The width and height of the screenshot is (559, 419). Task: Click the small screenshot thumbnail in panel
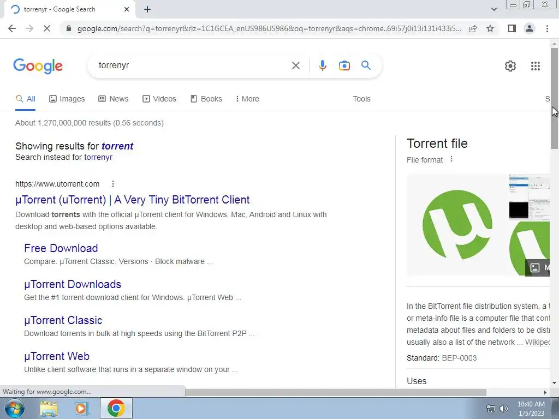pyautogui.click(x=530, y=196)
